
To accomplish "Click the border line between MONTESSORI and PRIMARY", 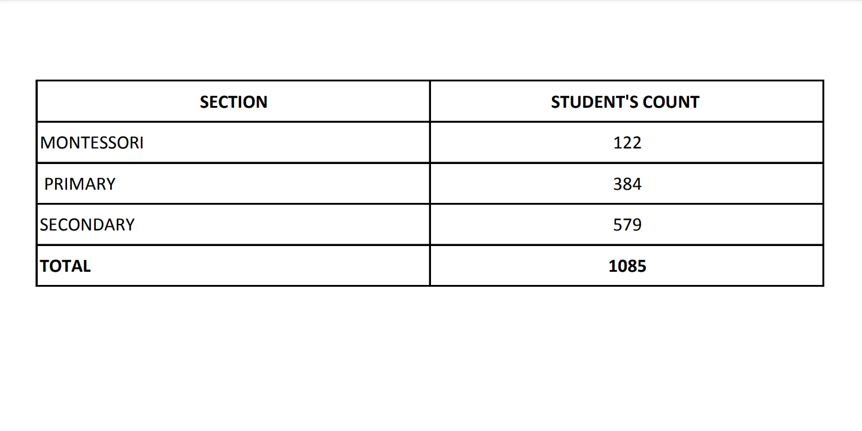I will 233,163.
